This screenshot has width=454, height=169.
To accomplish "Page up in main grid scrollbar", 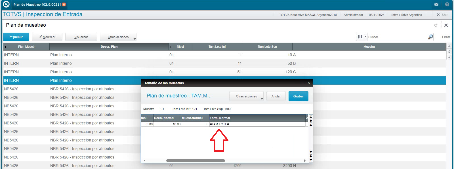I will [449, 51].
